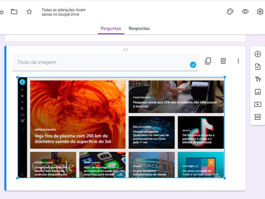Image resolution: width=265 pixels, height=199 pixels.
Task: Add a section from side toolbar
Action: click(257, 117)
